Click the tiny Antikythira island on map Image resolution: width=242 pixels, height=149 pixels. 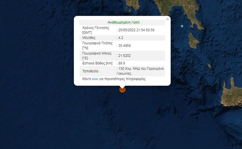pos(209,66)
